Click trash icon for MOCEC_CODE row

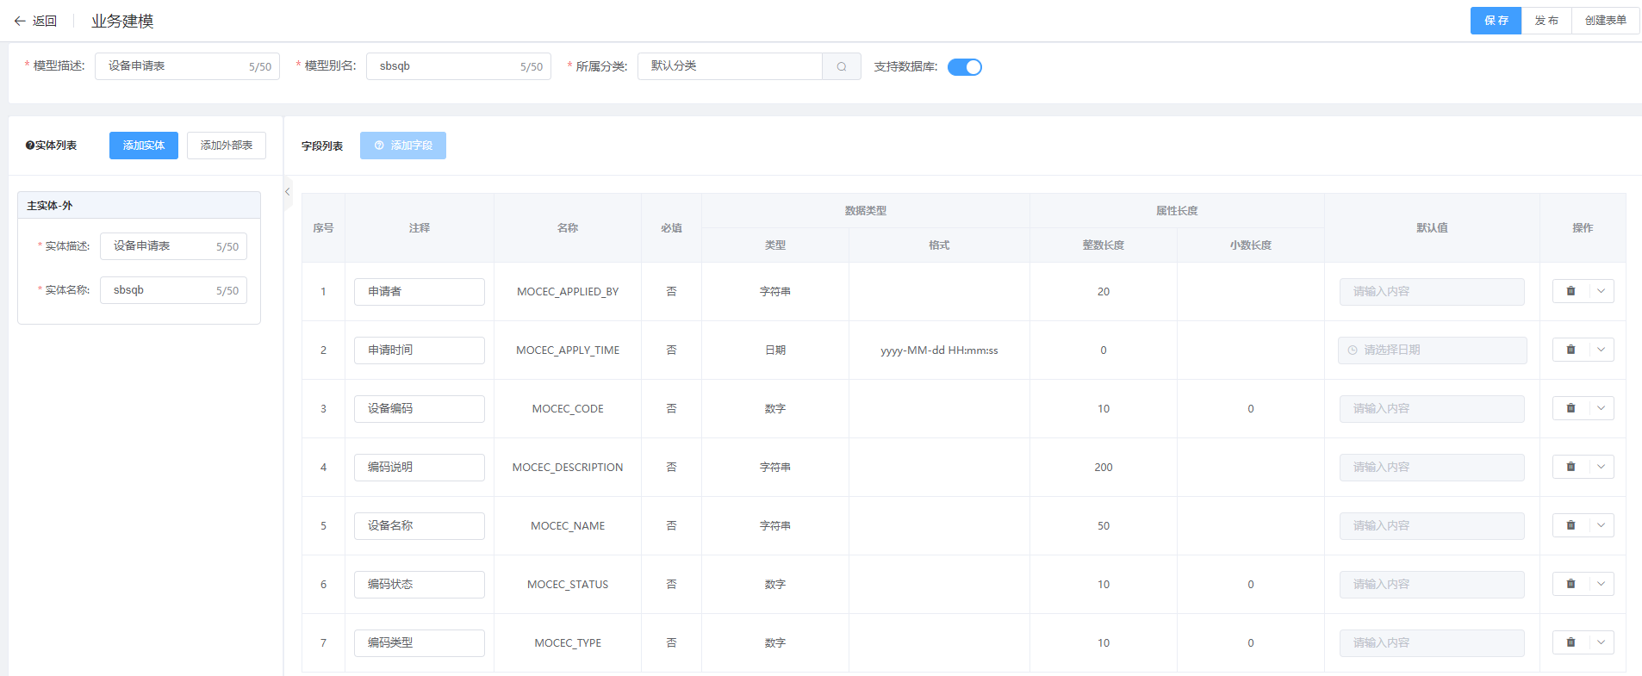1570,408
